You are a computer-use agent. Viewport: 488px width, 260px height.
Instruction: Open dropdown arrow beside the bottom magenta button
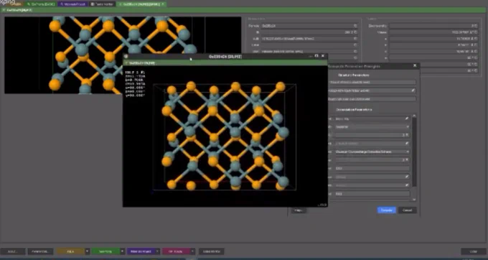coord(193,251)
